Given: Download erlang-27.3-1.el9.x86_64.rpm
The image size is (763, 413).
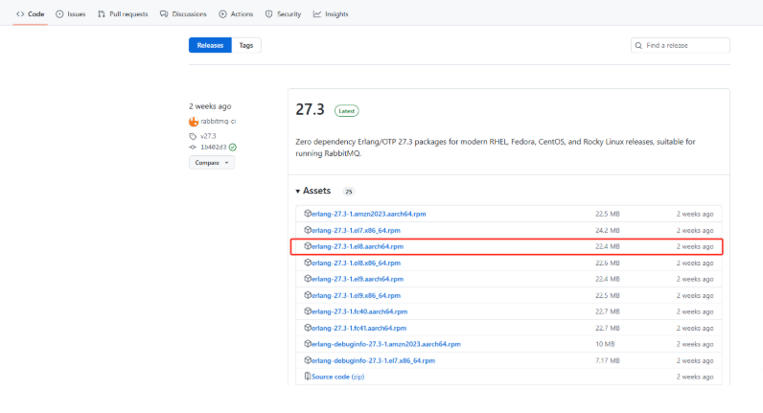Looking at the screenshot, I should [x=356, y=296].
